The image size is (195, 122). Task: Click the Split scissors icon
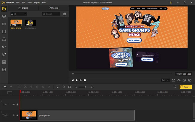pyautogui.click(x=25, y=87)
